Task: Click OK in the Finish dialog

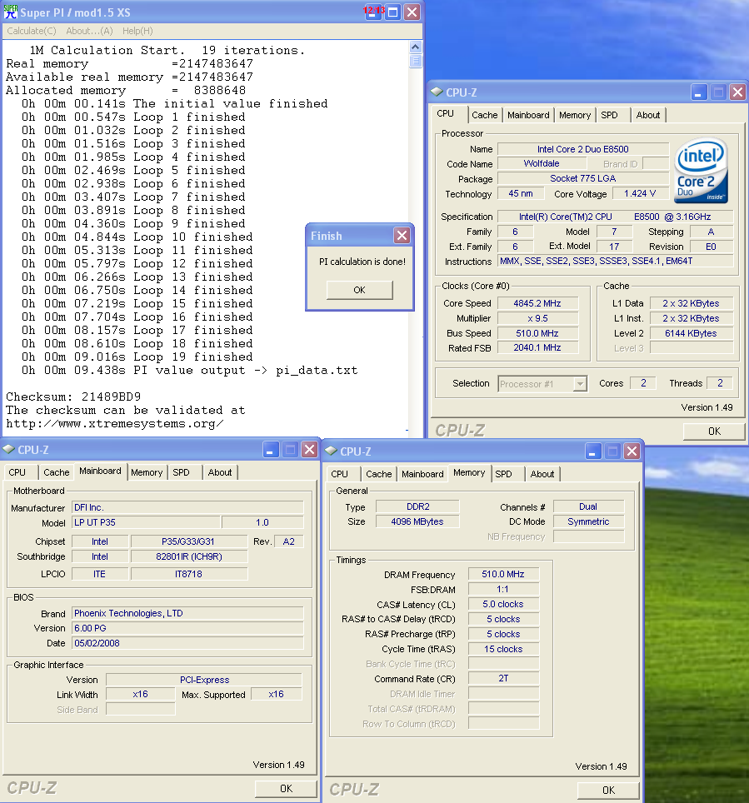Action: pos(360,290)
